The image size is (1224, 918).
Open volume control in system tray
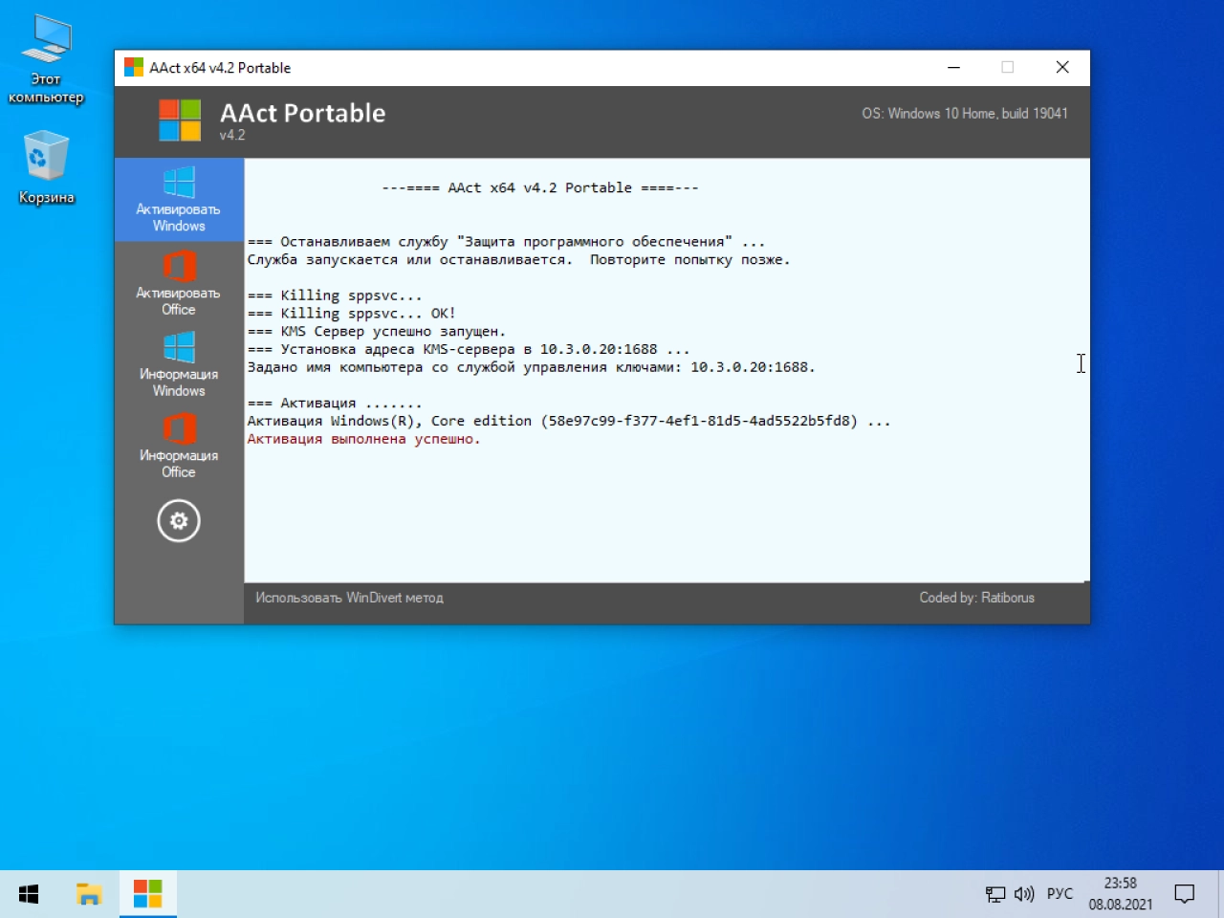1024,894
